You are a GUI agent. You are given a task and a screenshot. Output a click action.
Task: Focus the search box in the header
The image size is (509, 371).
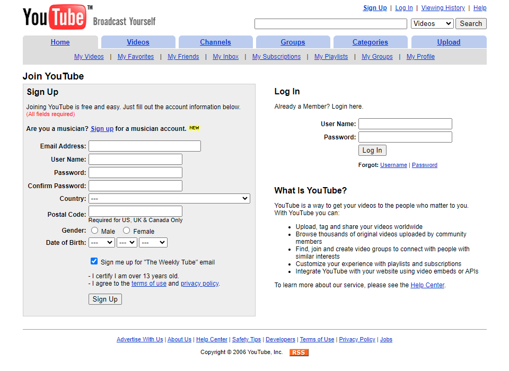(x=331, y=24)
